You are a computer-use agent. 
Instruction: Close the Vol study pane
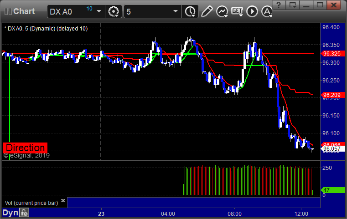tap(63, 200)
